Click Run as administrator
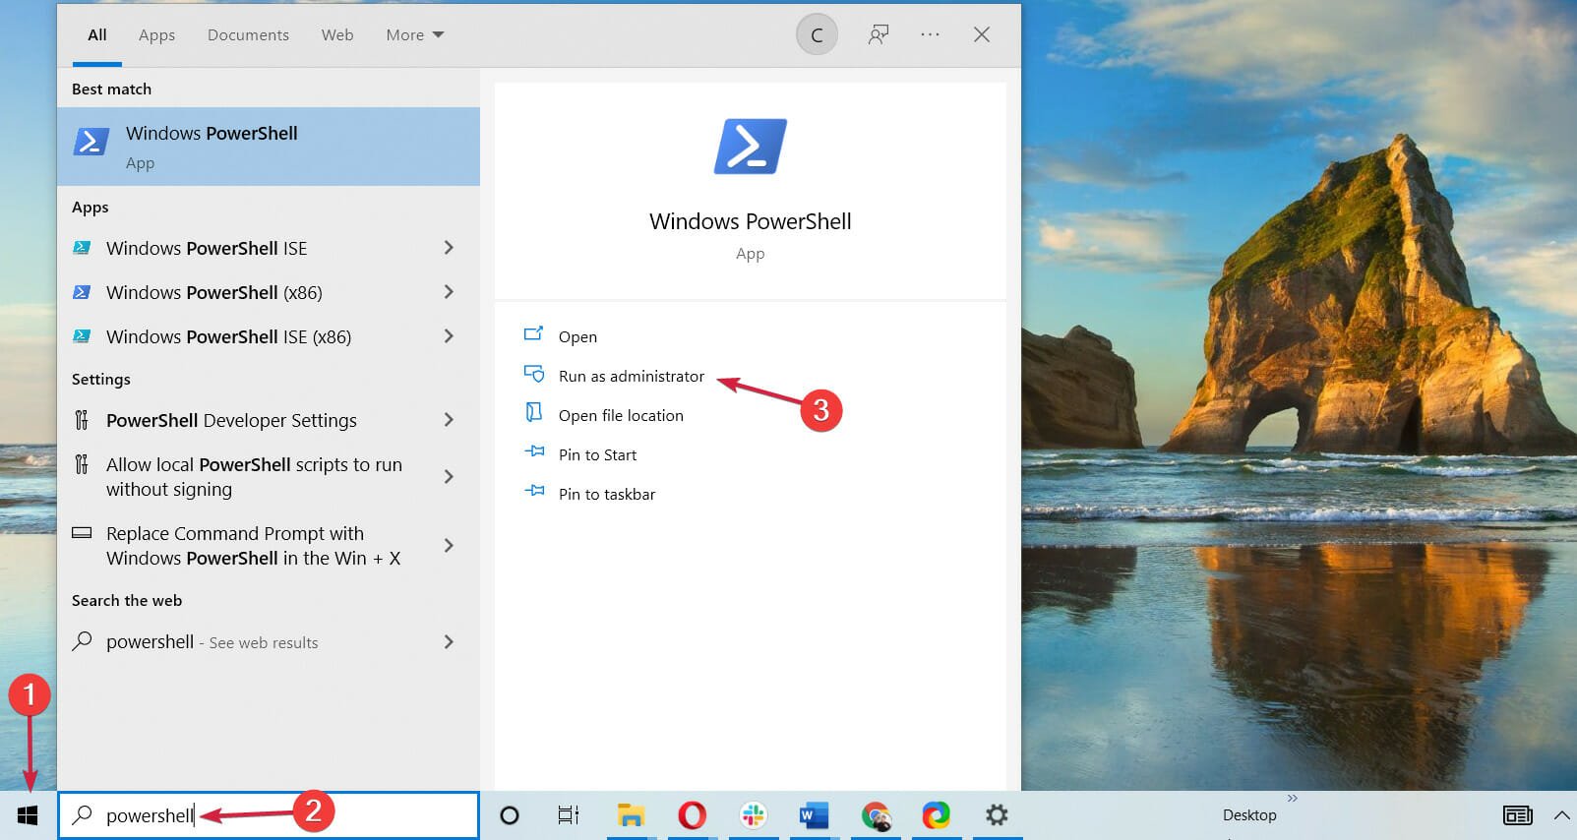1577x840 pixels. click(x=632, y=376)
